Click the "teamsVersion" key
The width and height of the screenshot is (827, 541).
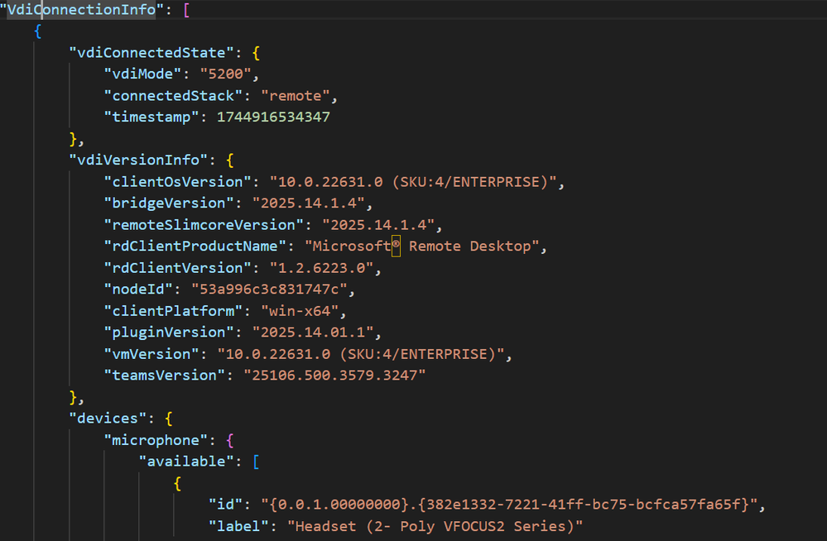click(165, 376)
